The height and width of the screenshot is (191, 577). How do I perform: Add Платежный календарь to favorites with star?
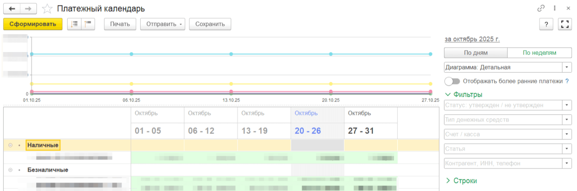pos(46,9)
